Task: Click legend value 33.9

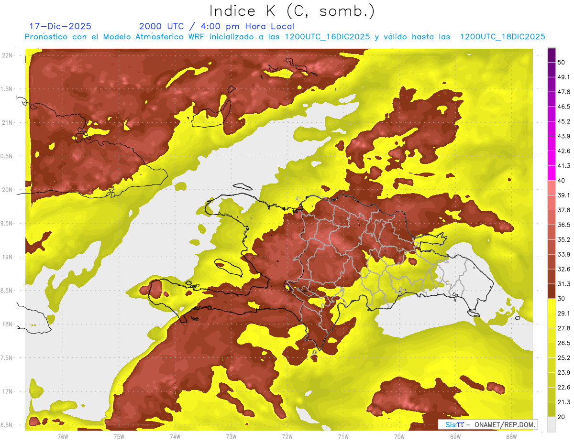Action: click(564, 254)
